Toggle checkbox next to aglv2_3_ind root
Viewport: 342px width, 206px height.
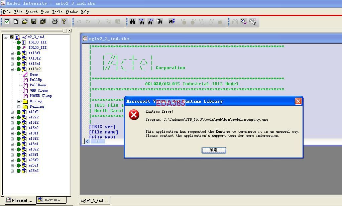click(12, 37)
